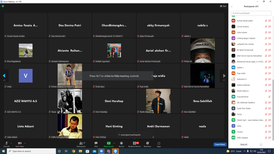Open File Explorer from taskbar
Viewport: 274px width, 154px height.
click(x=80, y=151)
